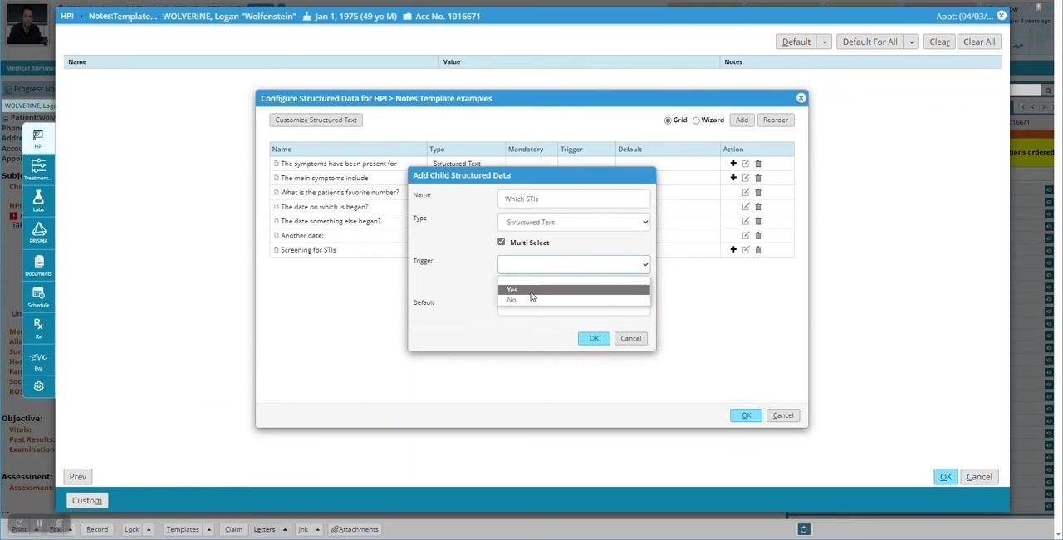Edit 'The date on which is began?' row

click(746, 207)
